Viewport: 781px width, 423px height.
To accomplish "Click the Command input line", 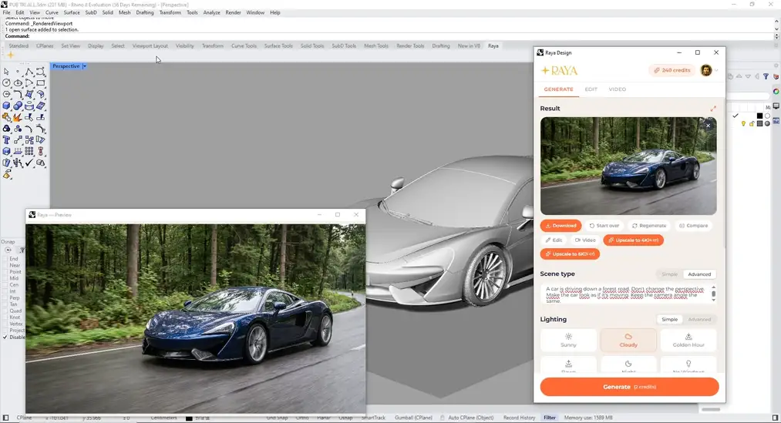I will pyautogui.click(x=389, y=36).
